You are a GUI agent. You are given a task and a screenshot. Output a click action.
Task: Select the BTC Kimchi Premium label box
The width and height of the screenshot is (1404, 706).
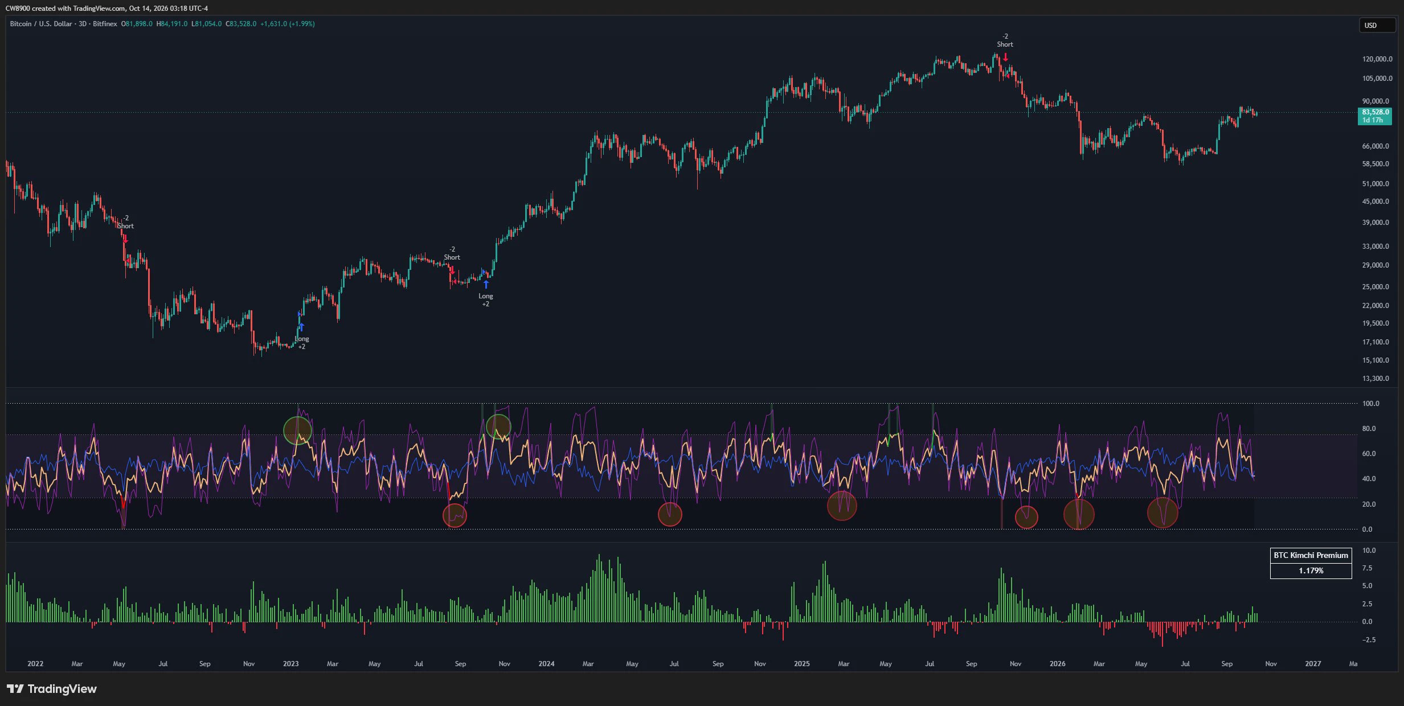point(1311,555)
